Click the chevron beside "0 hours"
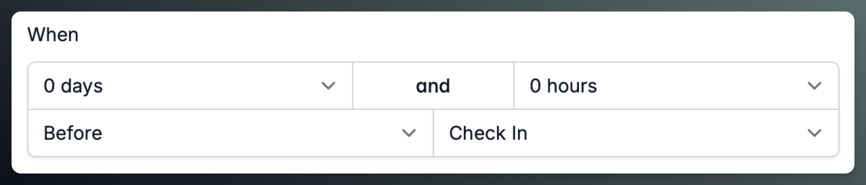Viewport: 866px width, 185px height. point(814,86)
